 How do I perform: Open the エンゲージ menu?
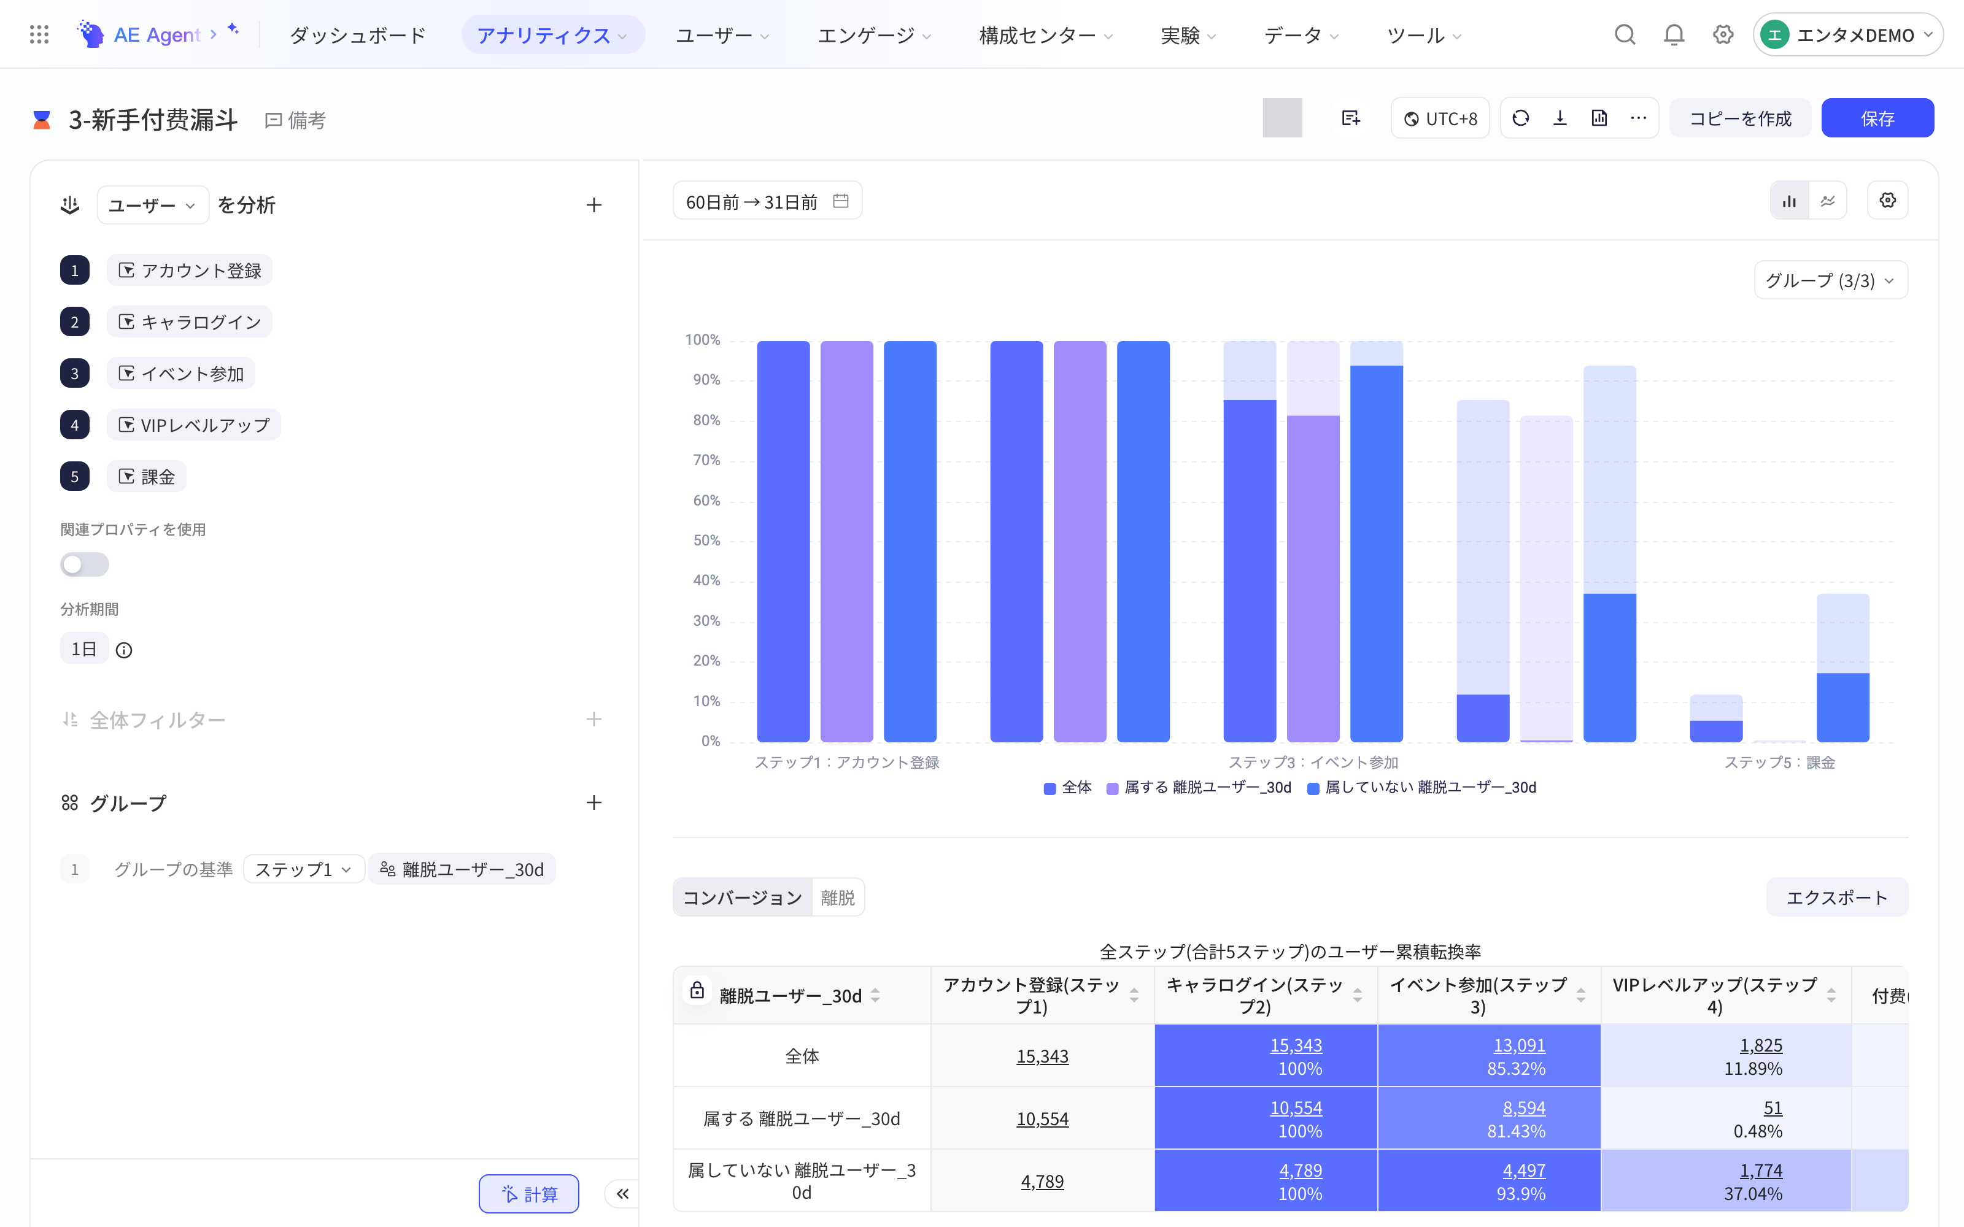pos(874,35)
